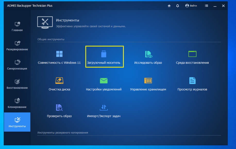Open Настройки уведомлений envelope icon

click(x=104, y=81)
